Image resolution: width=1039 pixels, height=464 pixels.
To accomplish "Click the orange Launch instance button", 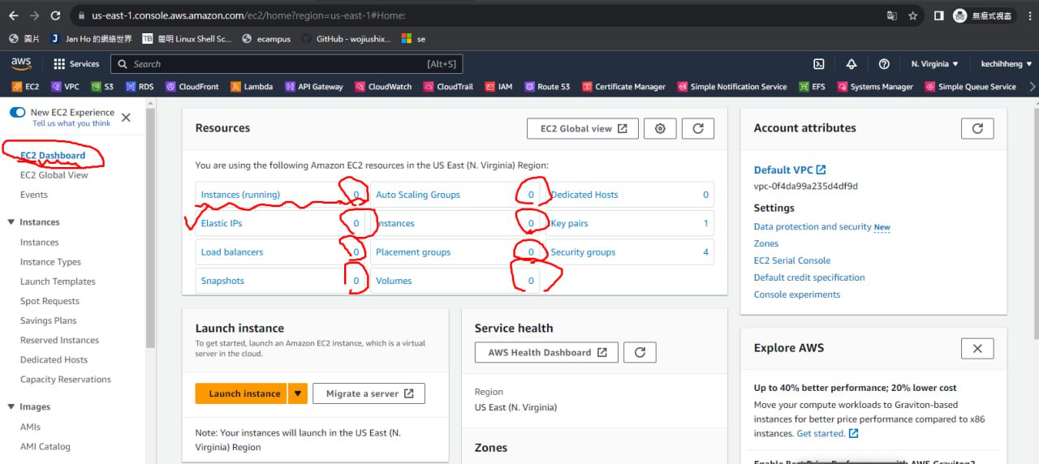I will click(x=241, y=393).
